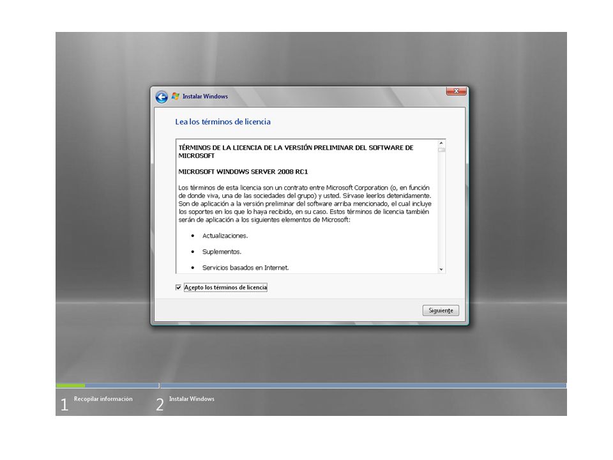
Task: Click the Siguiente button
Action: [x=441, y=310]
